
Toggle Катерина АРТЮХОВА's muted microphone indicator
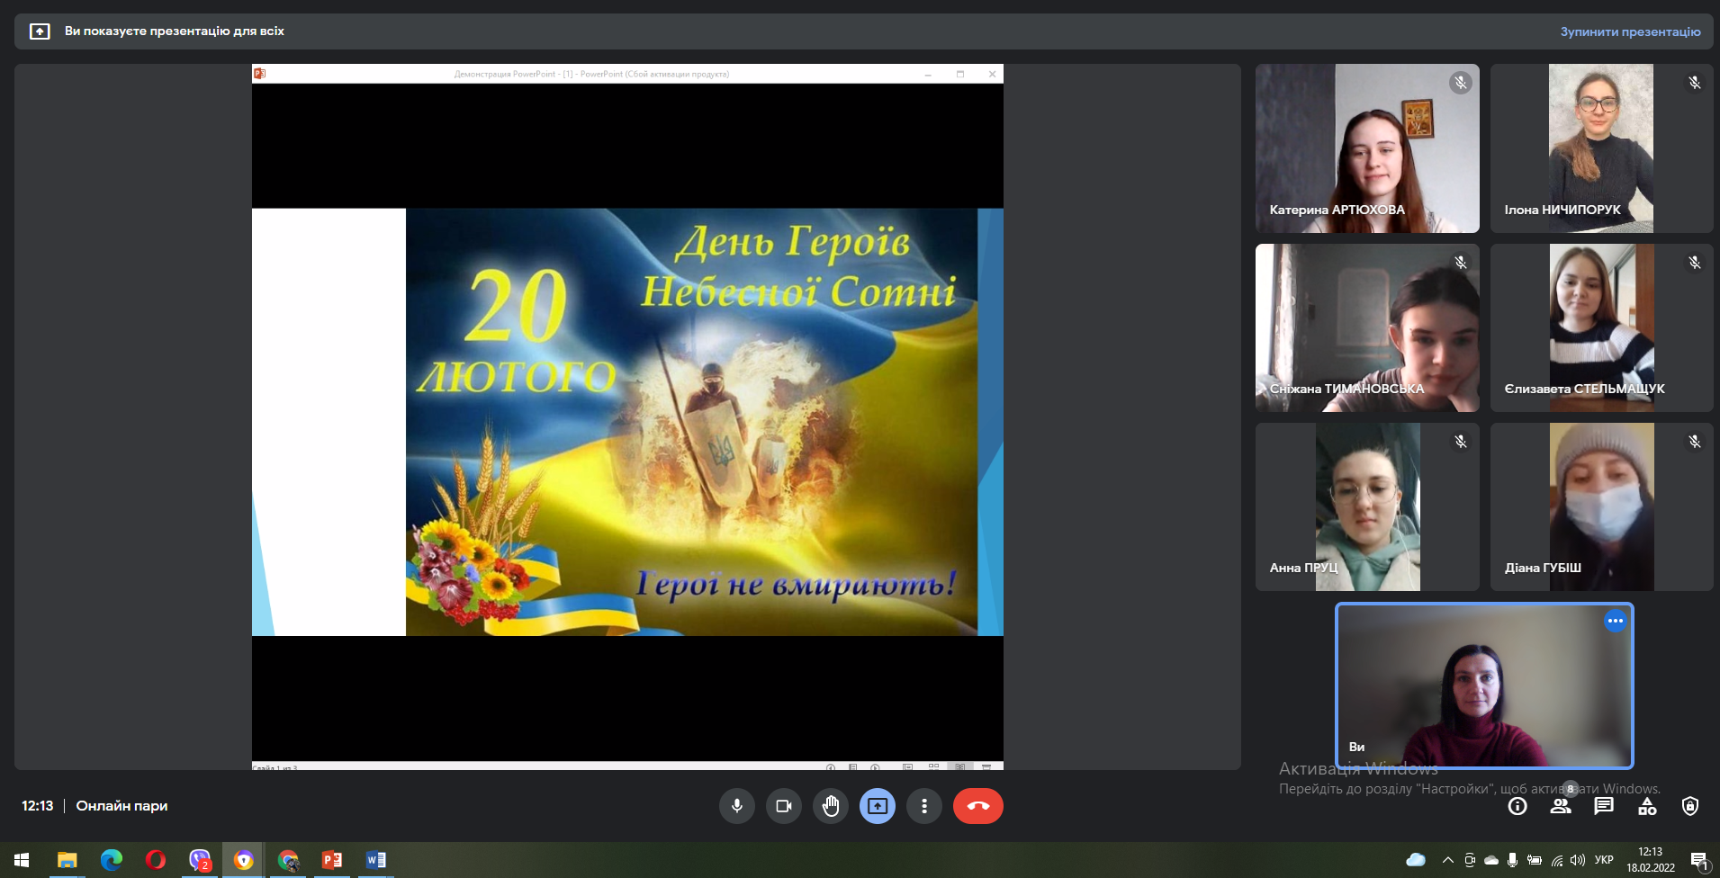click(x=1460, y=83)
